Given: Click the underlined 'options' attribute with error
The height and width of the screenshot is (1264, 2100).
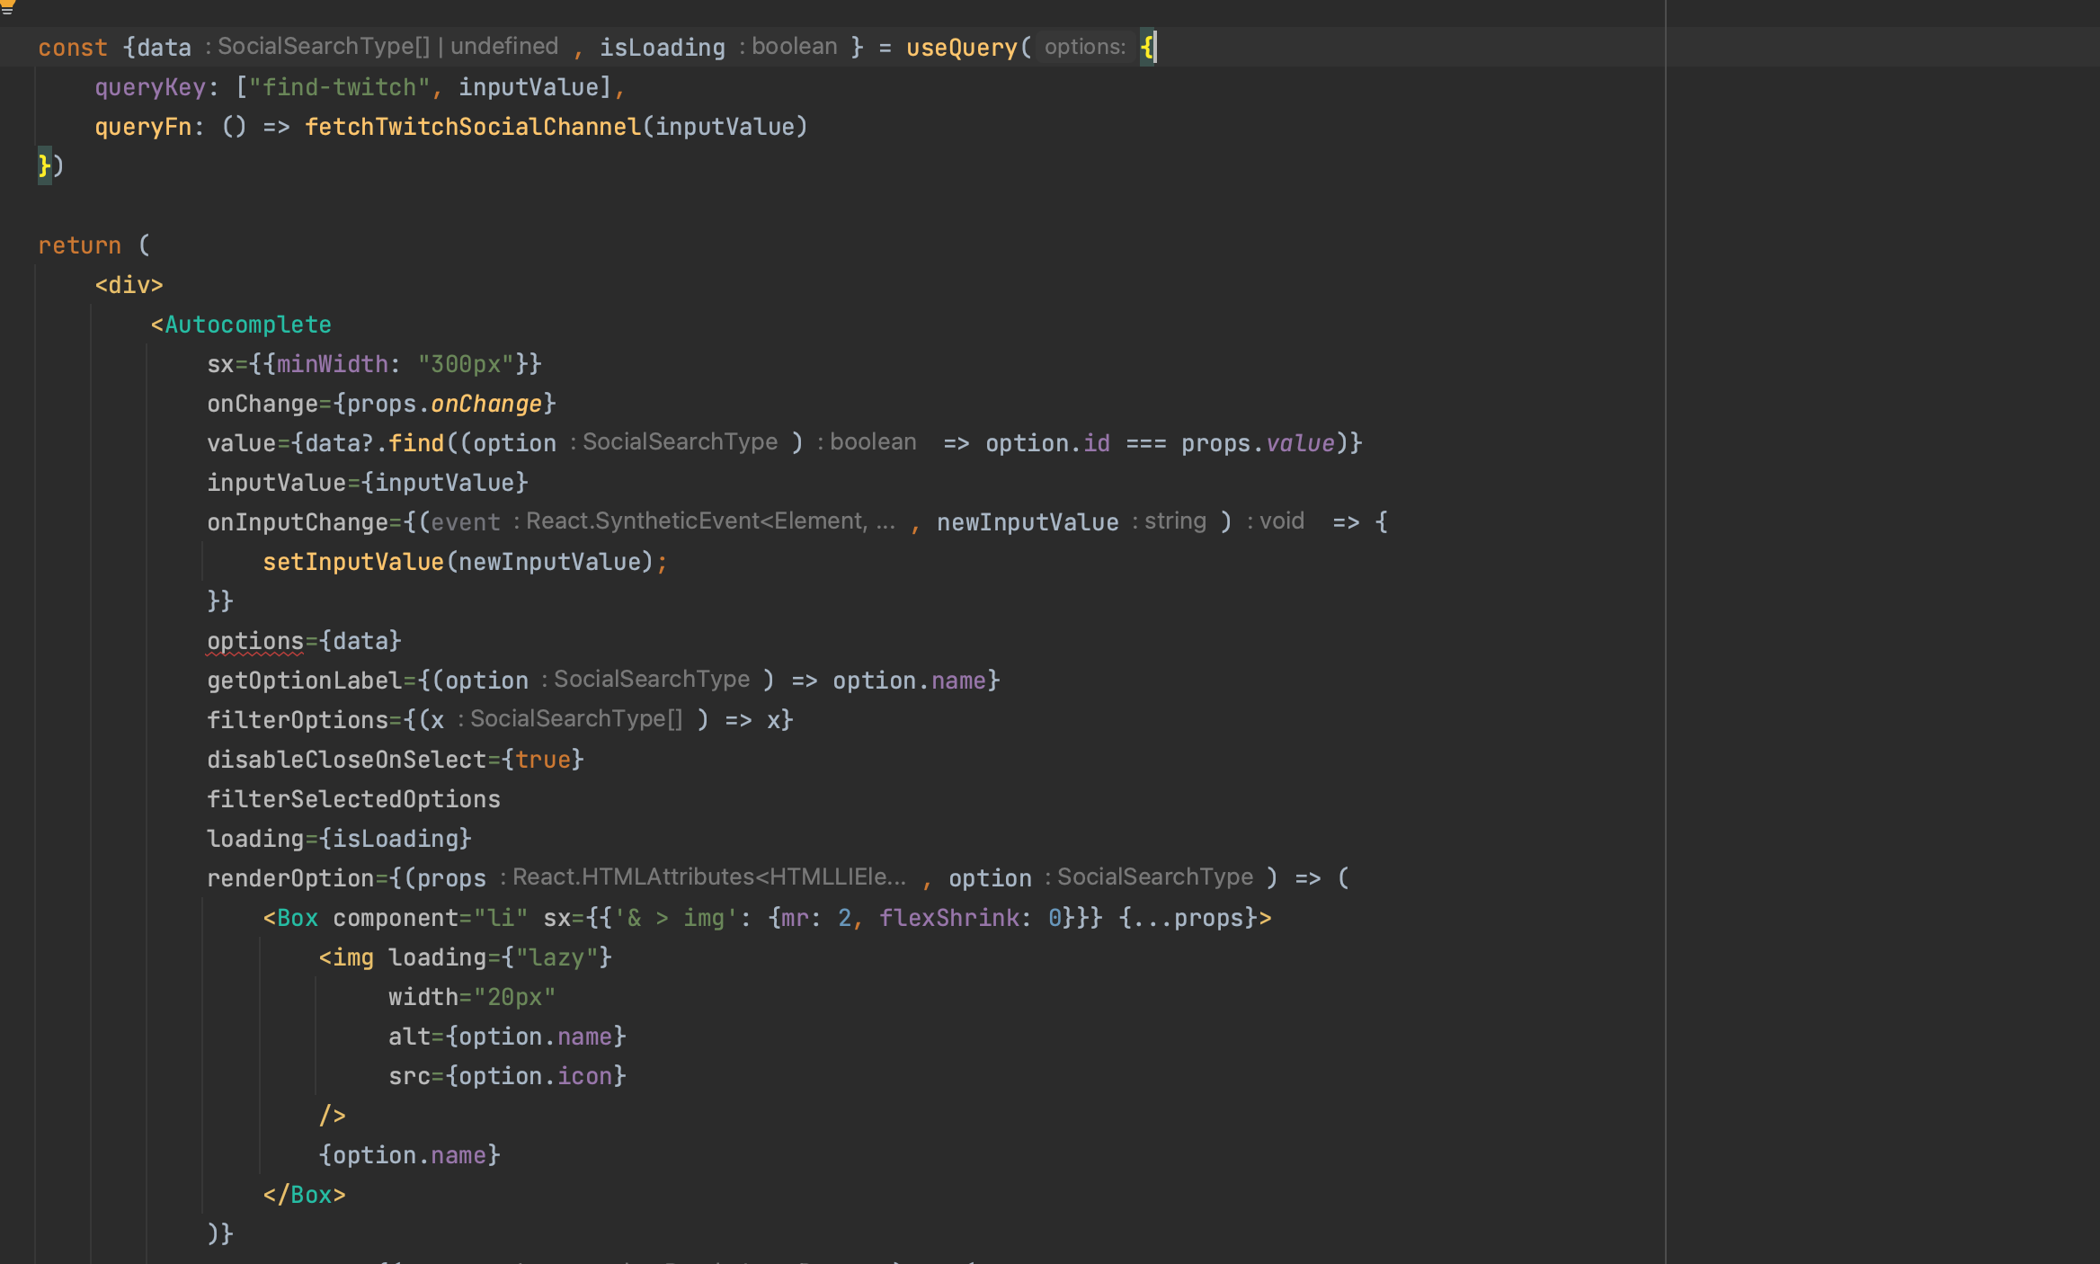Looking at the screenshot, I should [255, 641].
